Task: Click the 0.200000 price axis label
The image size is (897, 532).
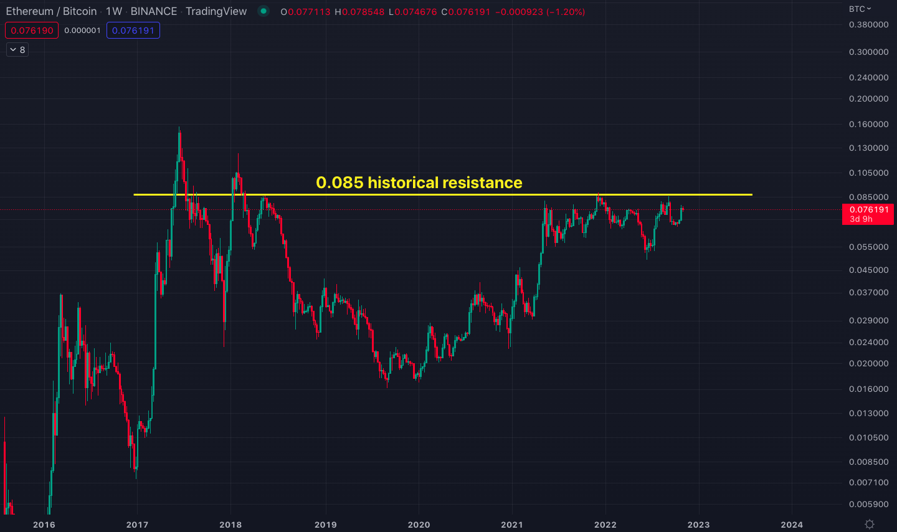Action: 868,99
